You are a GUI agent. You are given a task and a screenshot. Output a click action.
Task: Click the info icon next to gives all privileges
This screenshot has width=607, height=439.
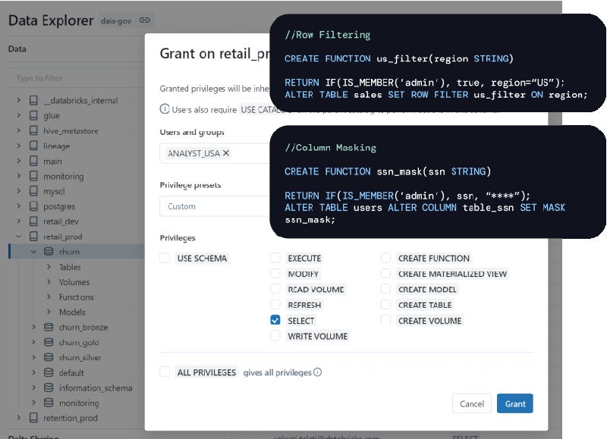click(317, 372)
